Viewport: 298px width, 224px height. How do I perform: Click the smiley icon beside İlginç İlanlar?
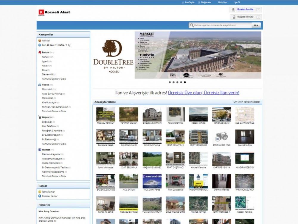40,192
